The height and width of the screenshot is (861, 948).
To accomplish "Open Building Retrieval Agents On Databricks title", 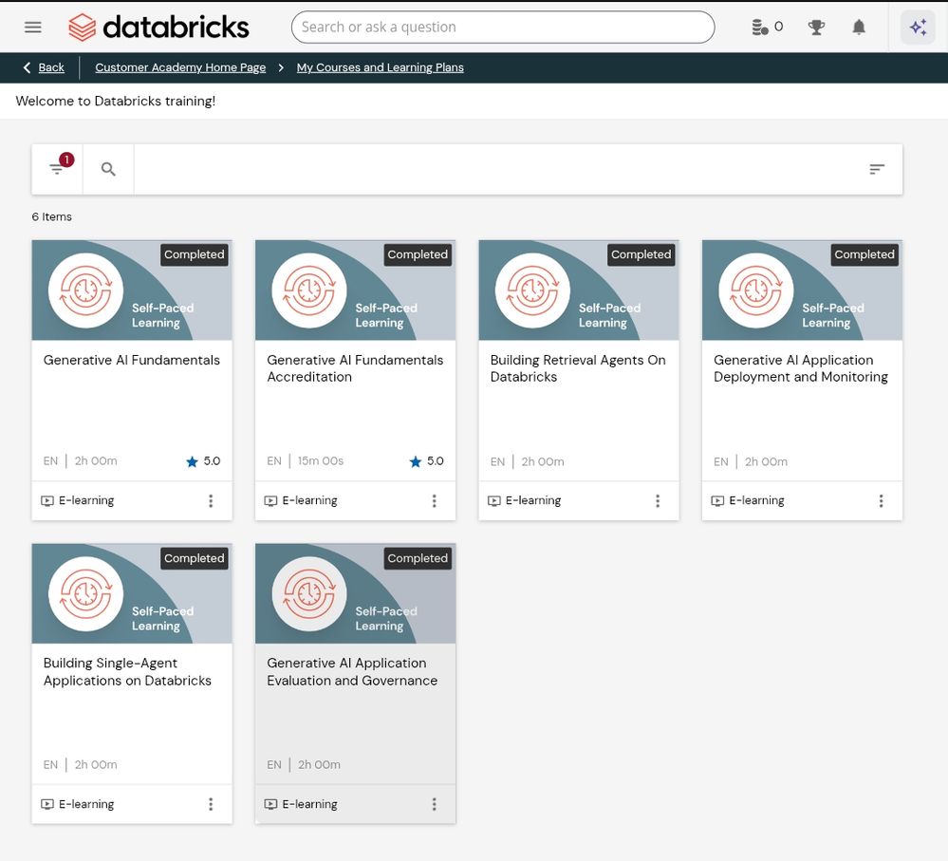I will [x=578, y=368].
